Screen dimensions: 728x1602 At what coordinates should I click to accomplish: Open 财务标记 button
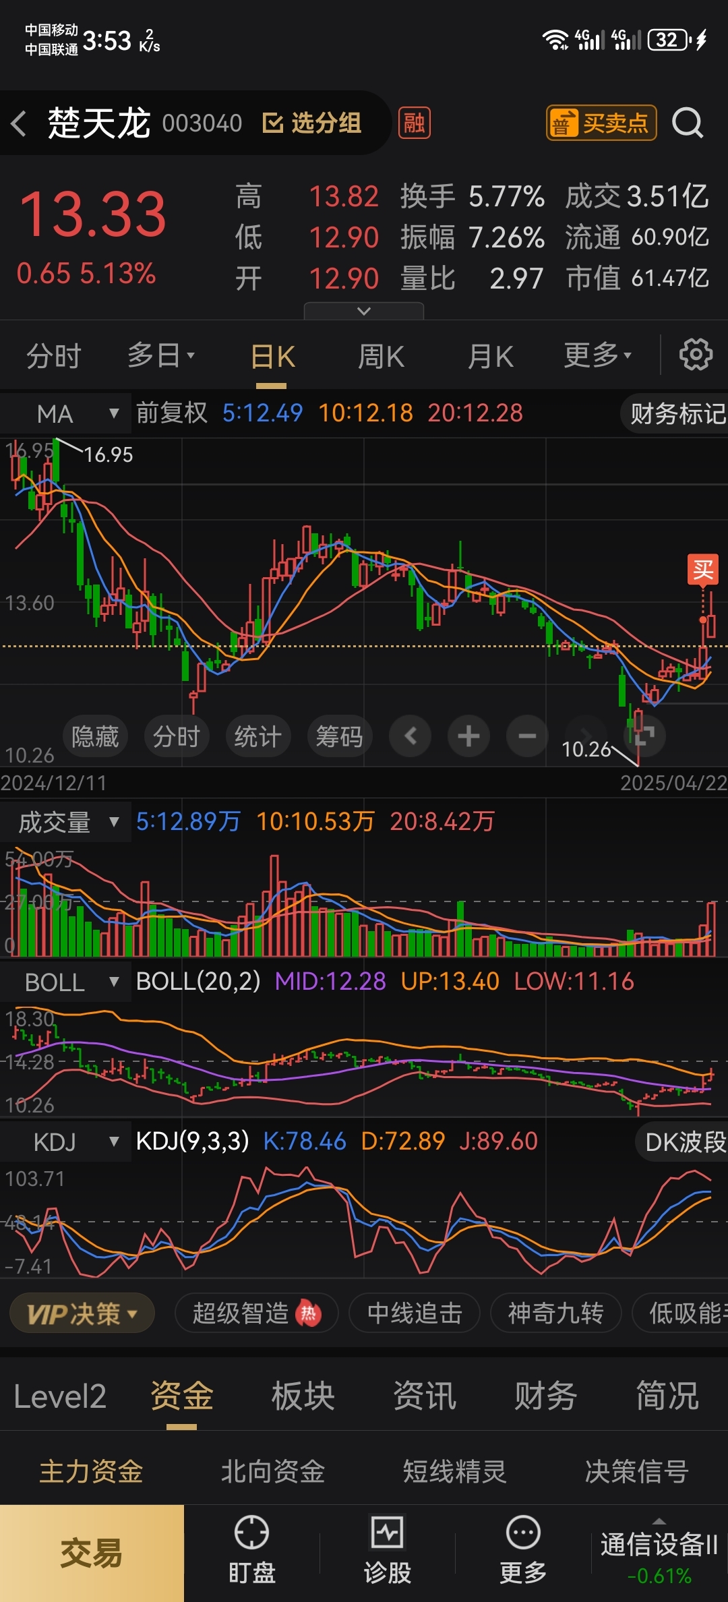[676, 413]
